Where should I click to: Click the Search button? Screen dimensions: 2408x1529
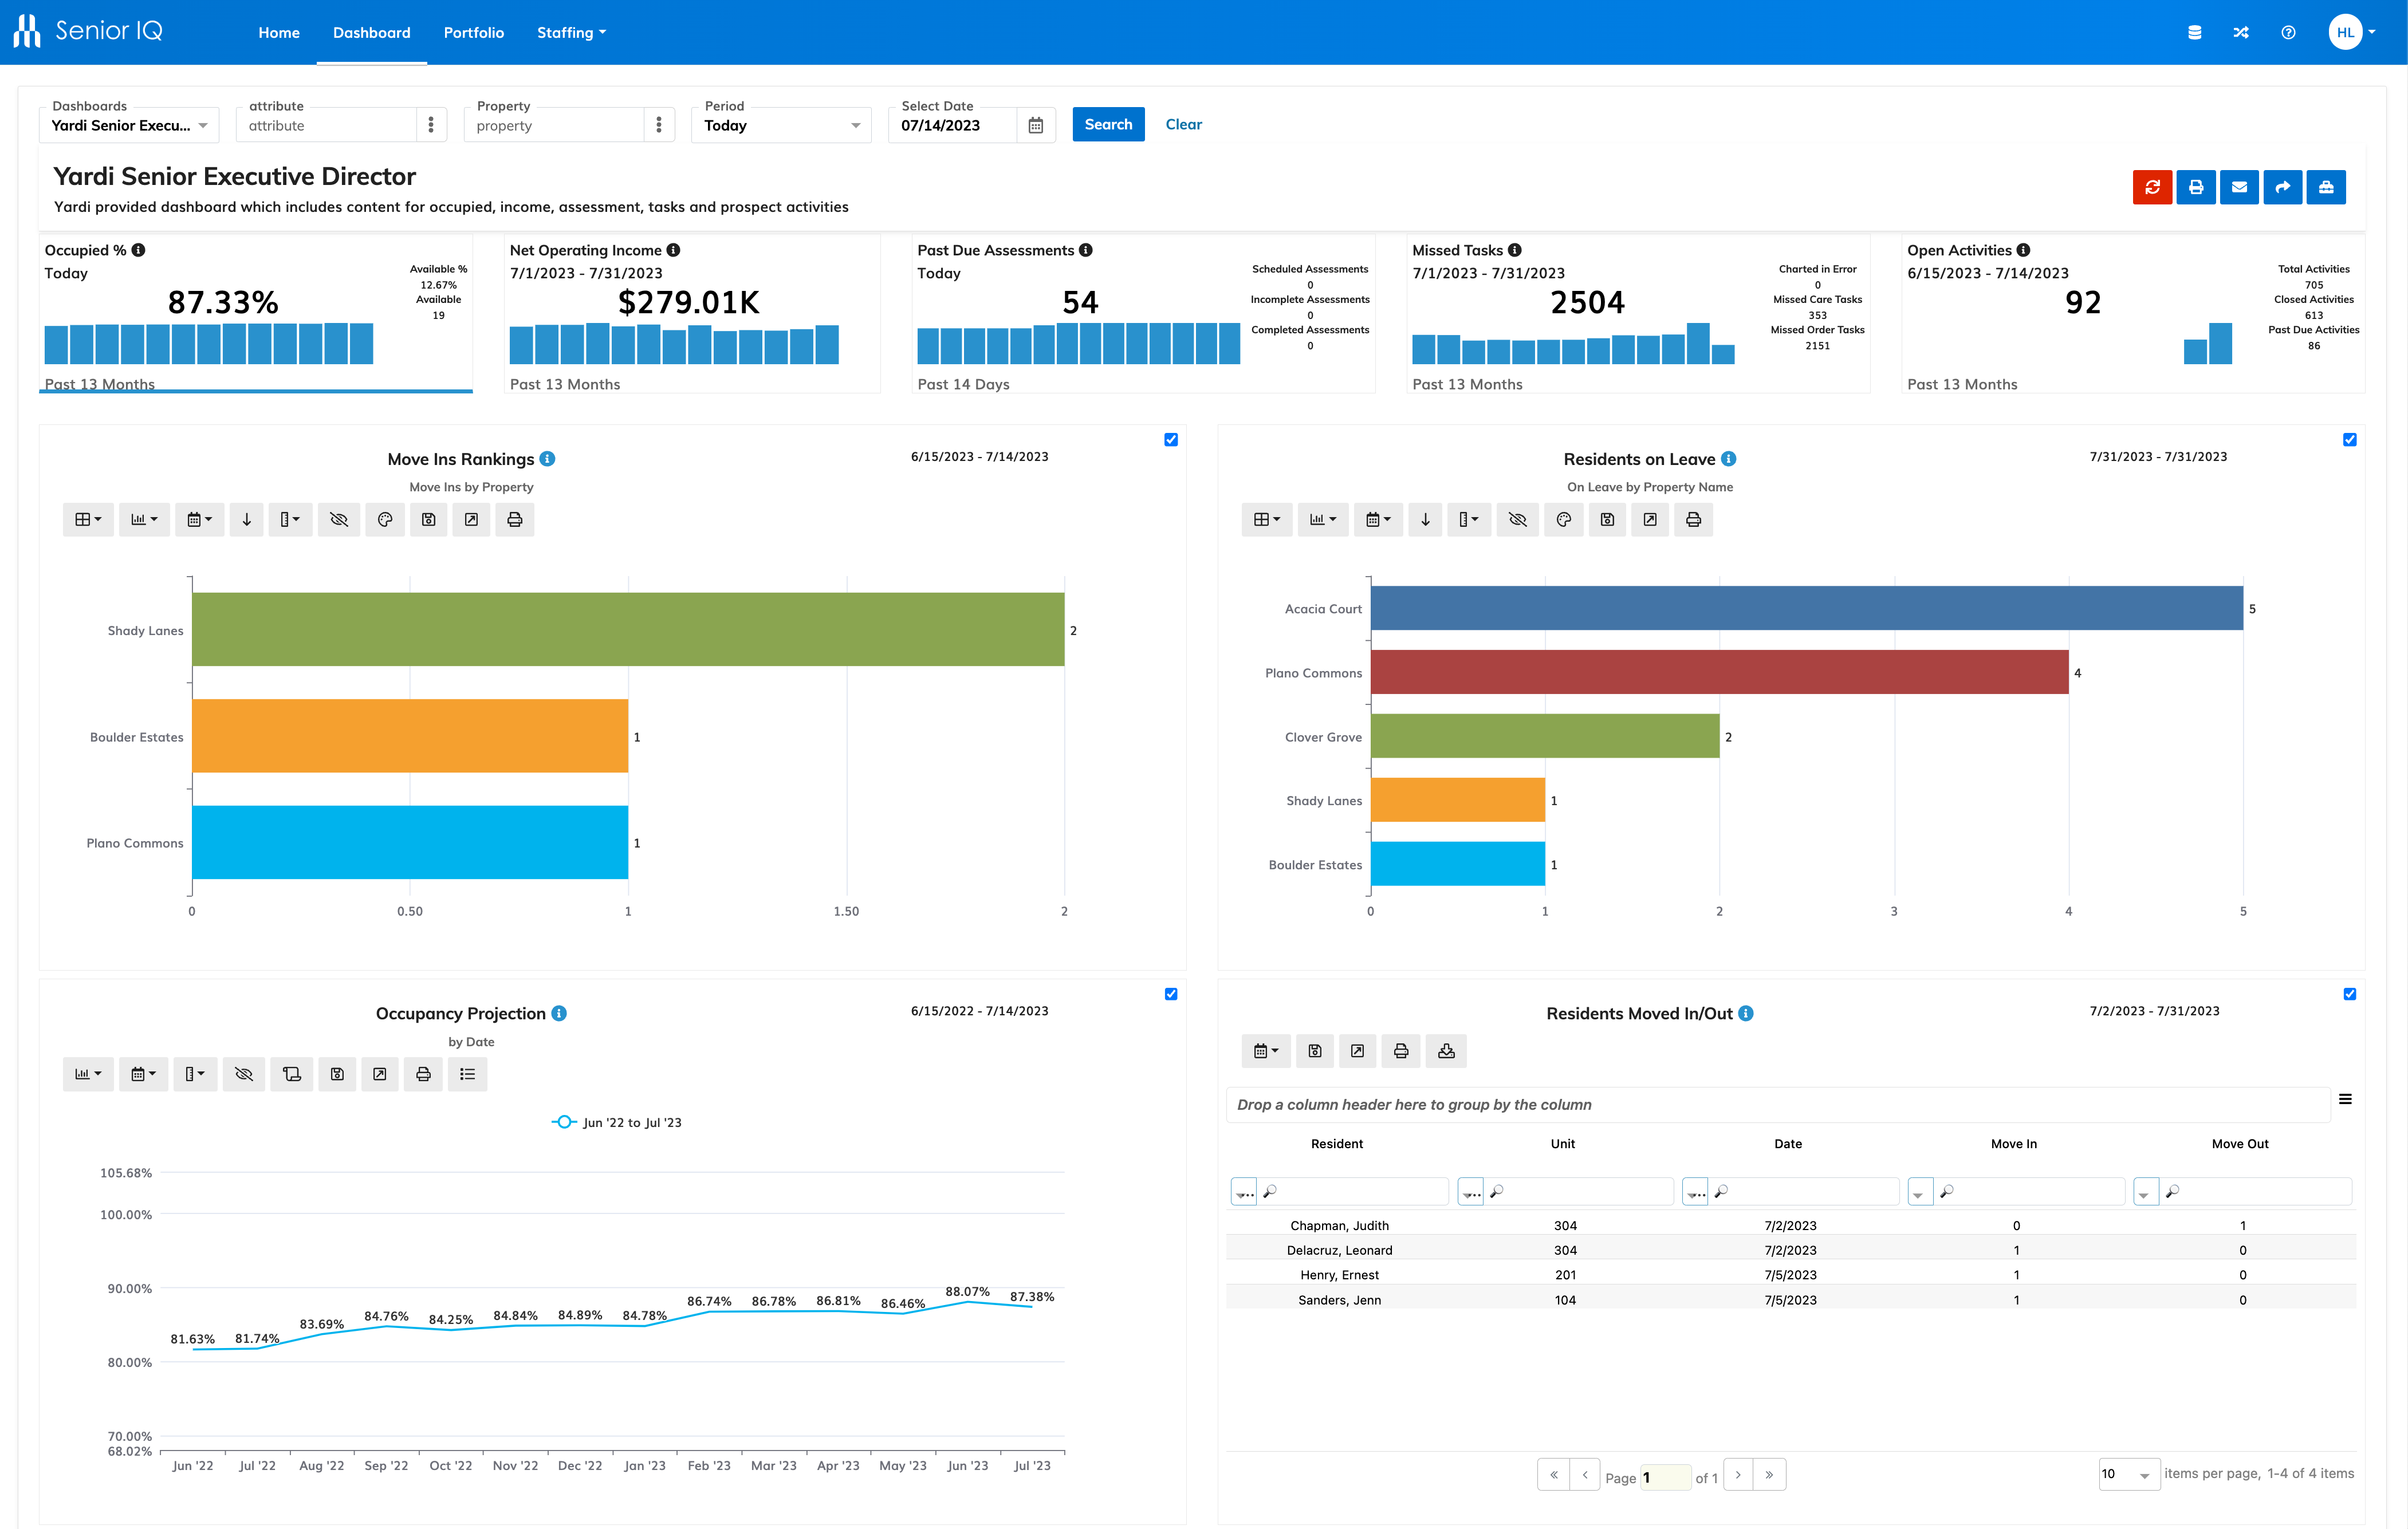(1108, 124)
